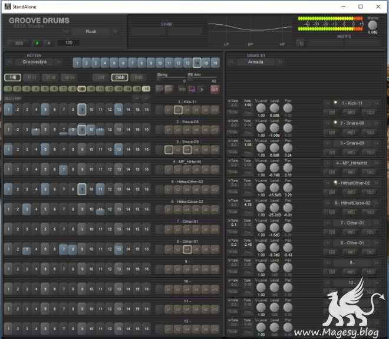Toggle step 13 in the Kick-11 row
This screenshot has height=339, width=389.
[x=118, y=110]
